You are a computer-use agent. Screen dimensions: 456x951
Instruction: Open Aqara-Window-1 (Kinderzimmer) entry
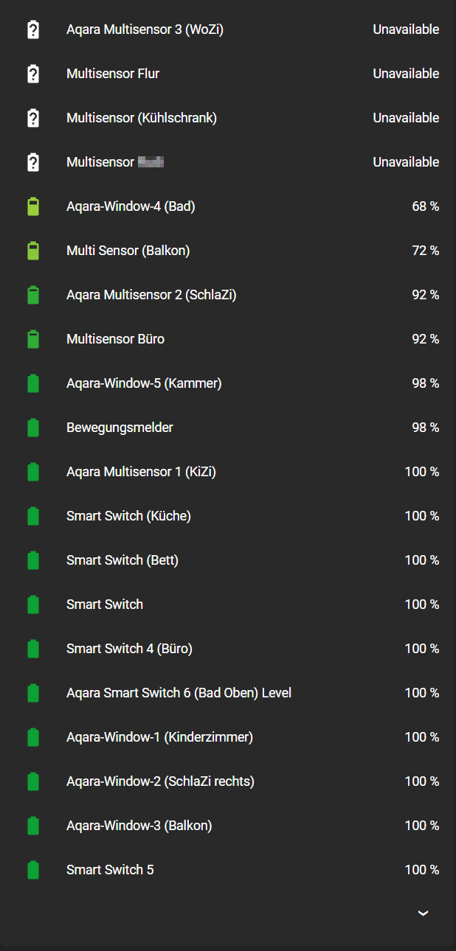pos(228,737)
